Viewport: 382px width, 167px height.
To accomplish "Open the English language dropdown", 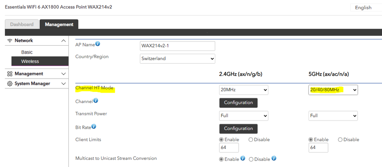I will pos(366,8).
